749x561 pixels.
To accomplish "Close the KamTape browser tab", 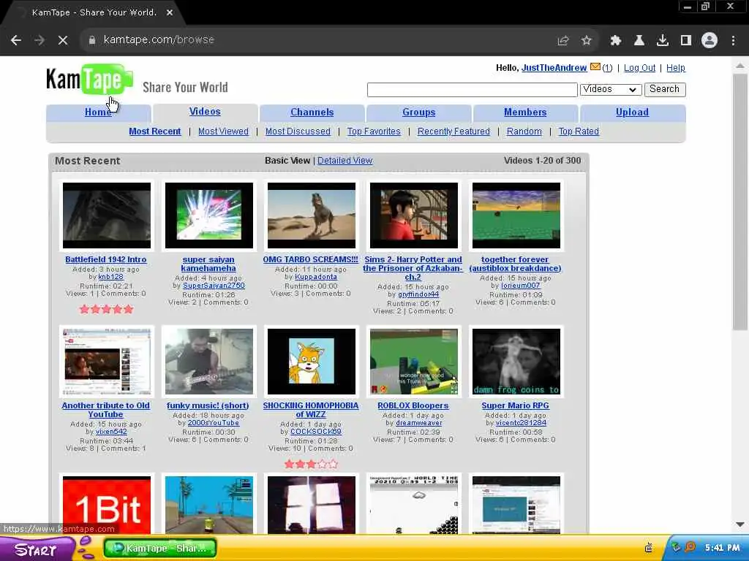I will [x=170, y=12].
